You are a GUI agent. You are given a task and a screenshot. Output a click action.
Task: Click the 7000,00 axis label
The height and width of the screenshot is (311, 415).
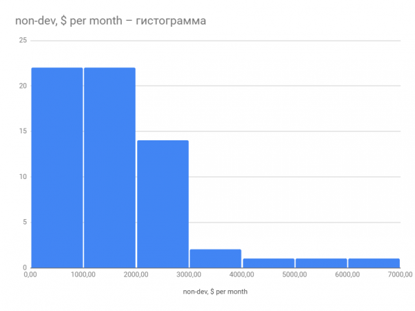(400, 274)
